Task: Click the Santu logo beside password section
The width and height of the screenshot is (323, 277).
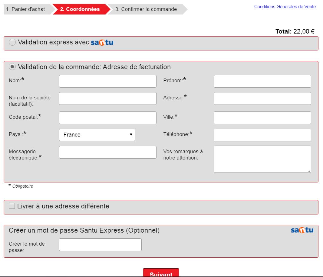Action: coord(302,230)
